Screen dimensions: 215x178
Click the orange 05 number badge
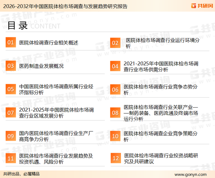tap(11, 89)
